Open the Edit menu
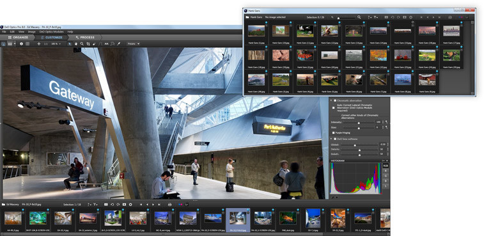 click(12, 32)
